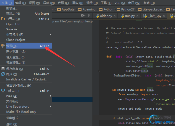Image resolution: width=175 pixels, height=126 pixels.
Task: Select Make File Read-only entry
Action: 26,112
